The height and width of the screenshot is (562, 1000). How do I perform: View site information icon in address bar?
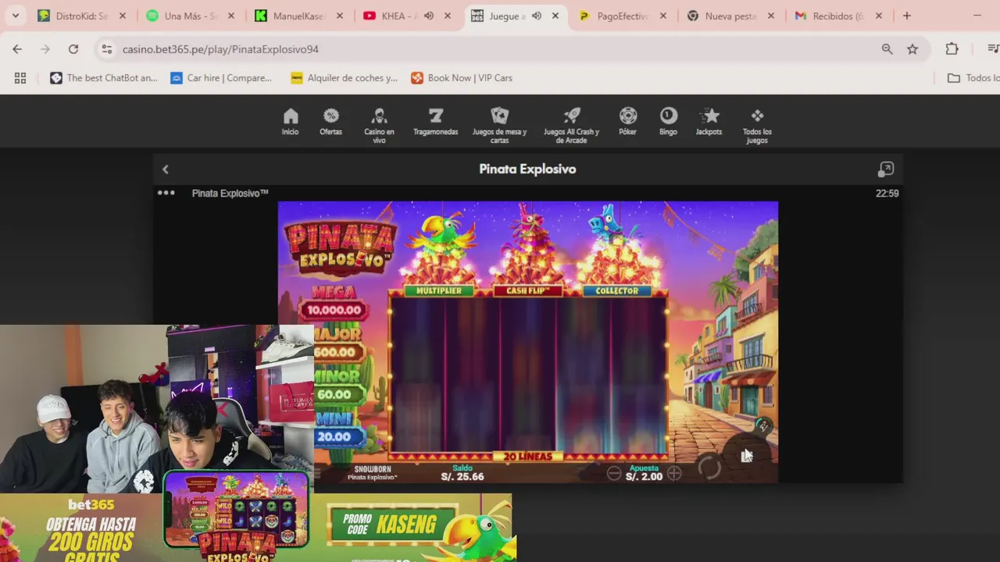[x=107, y=49]
